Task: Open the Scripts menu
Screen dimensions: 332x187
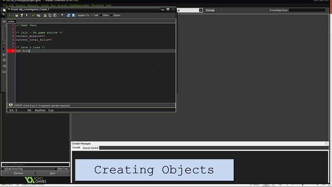Action: [x=45, y=5]
